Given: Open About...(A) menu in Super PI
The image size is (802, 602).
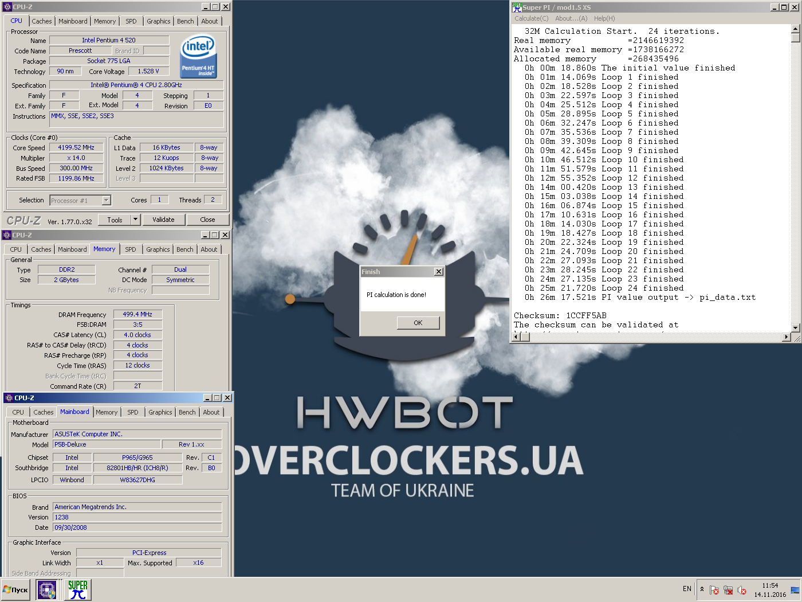Looking at the screenshot, I should tap(571, 18).
